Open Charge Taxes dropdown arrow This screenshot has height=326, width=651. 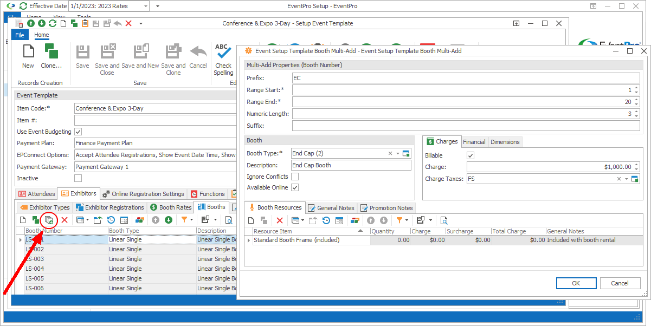(627, 179)
